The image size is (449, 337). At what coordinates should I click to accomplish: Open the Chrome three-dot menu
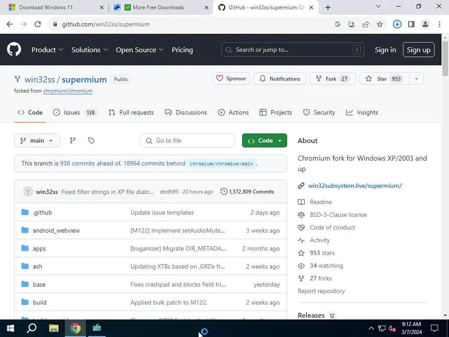tap(439, 25)
